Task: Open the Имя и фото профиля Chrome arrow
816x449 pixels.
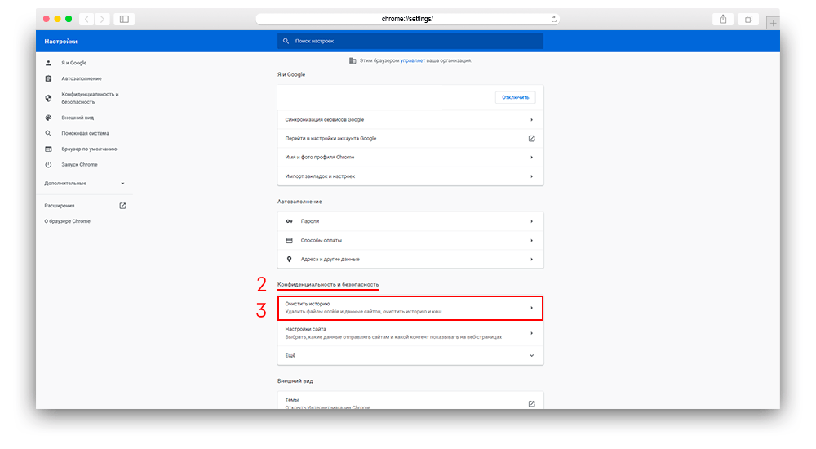Action: (531, 158)
